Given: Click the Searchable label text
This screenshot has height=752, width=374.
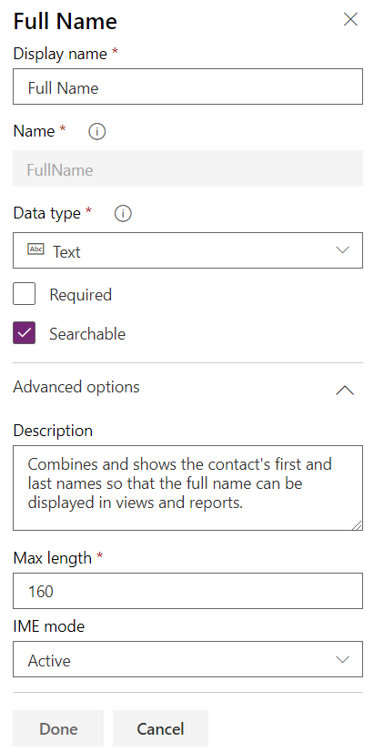Looking at the screenshot, I should coord(87,334).
